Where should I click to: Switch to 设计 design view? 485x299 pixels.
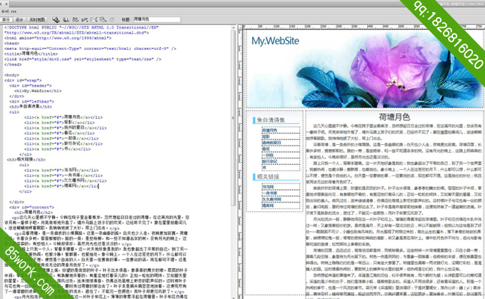(x=19, y=20)
